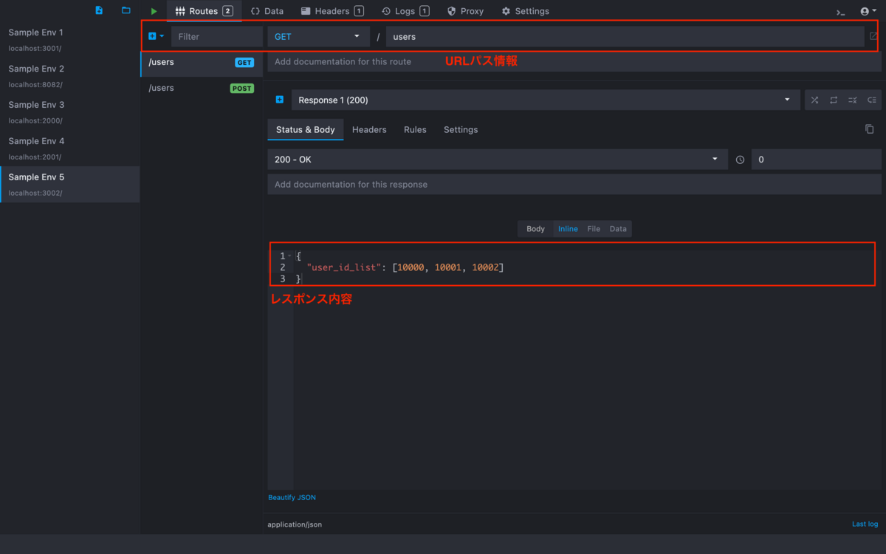Click the route documentation field

574,61
